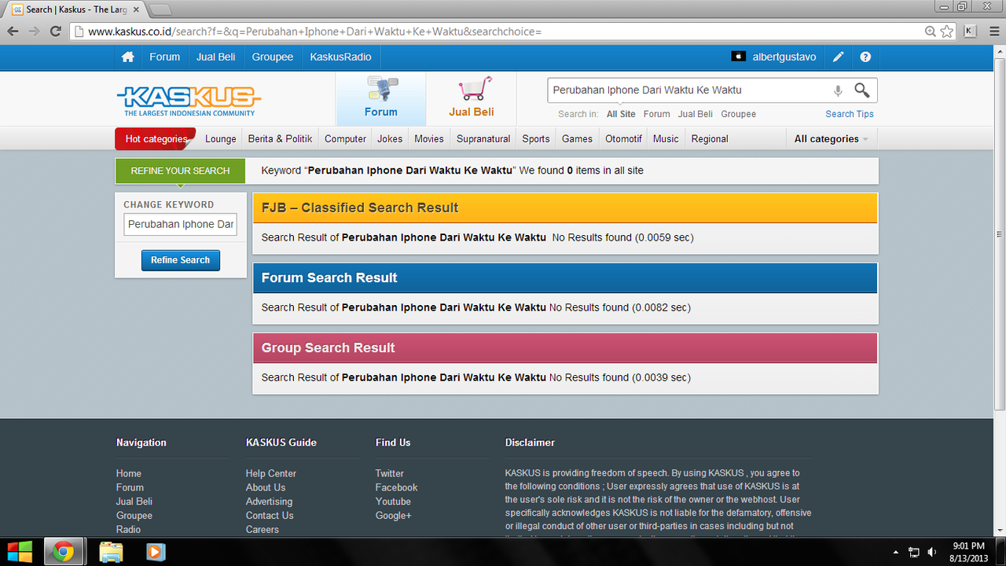This screenshot has height=566, width=1006.
Task: Show hidden tray icons
Action: click(897, 553)
